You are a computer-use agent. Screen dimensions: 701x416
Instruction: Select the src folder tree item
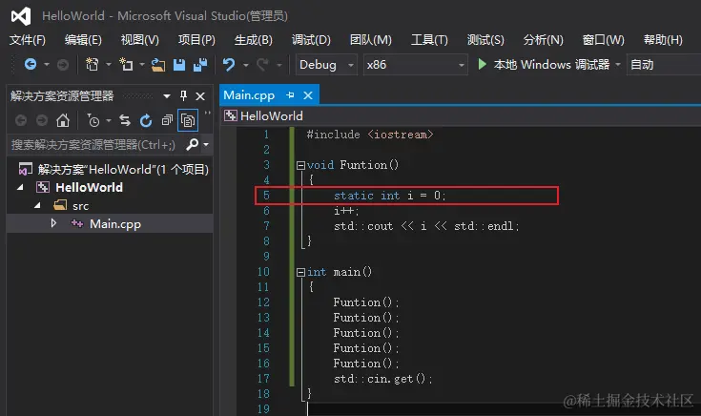click(x=81, y=206)
